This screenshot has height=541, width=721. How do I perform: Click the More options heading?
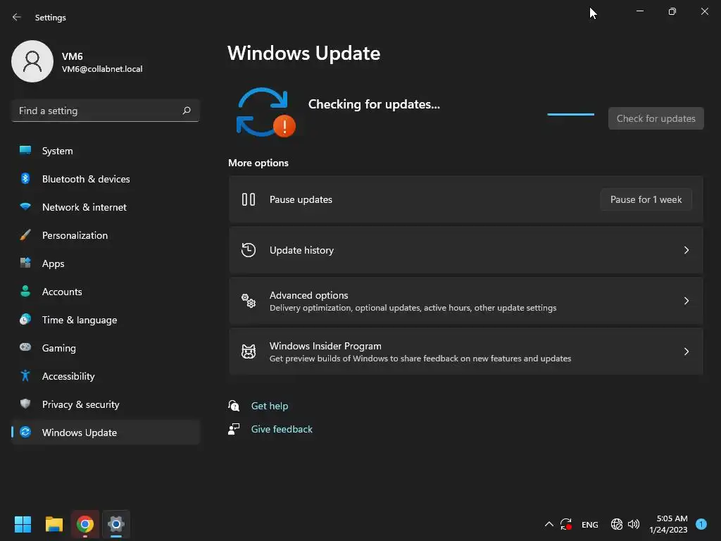[x=258, y=163]
